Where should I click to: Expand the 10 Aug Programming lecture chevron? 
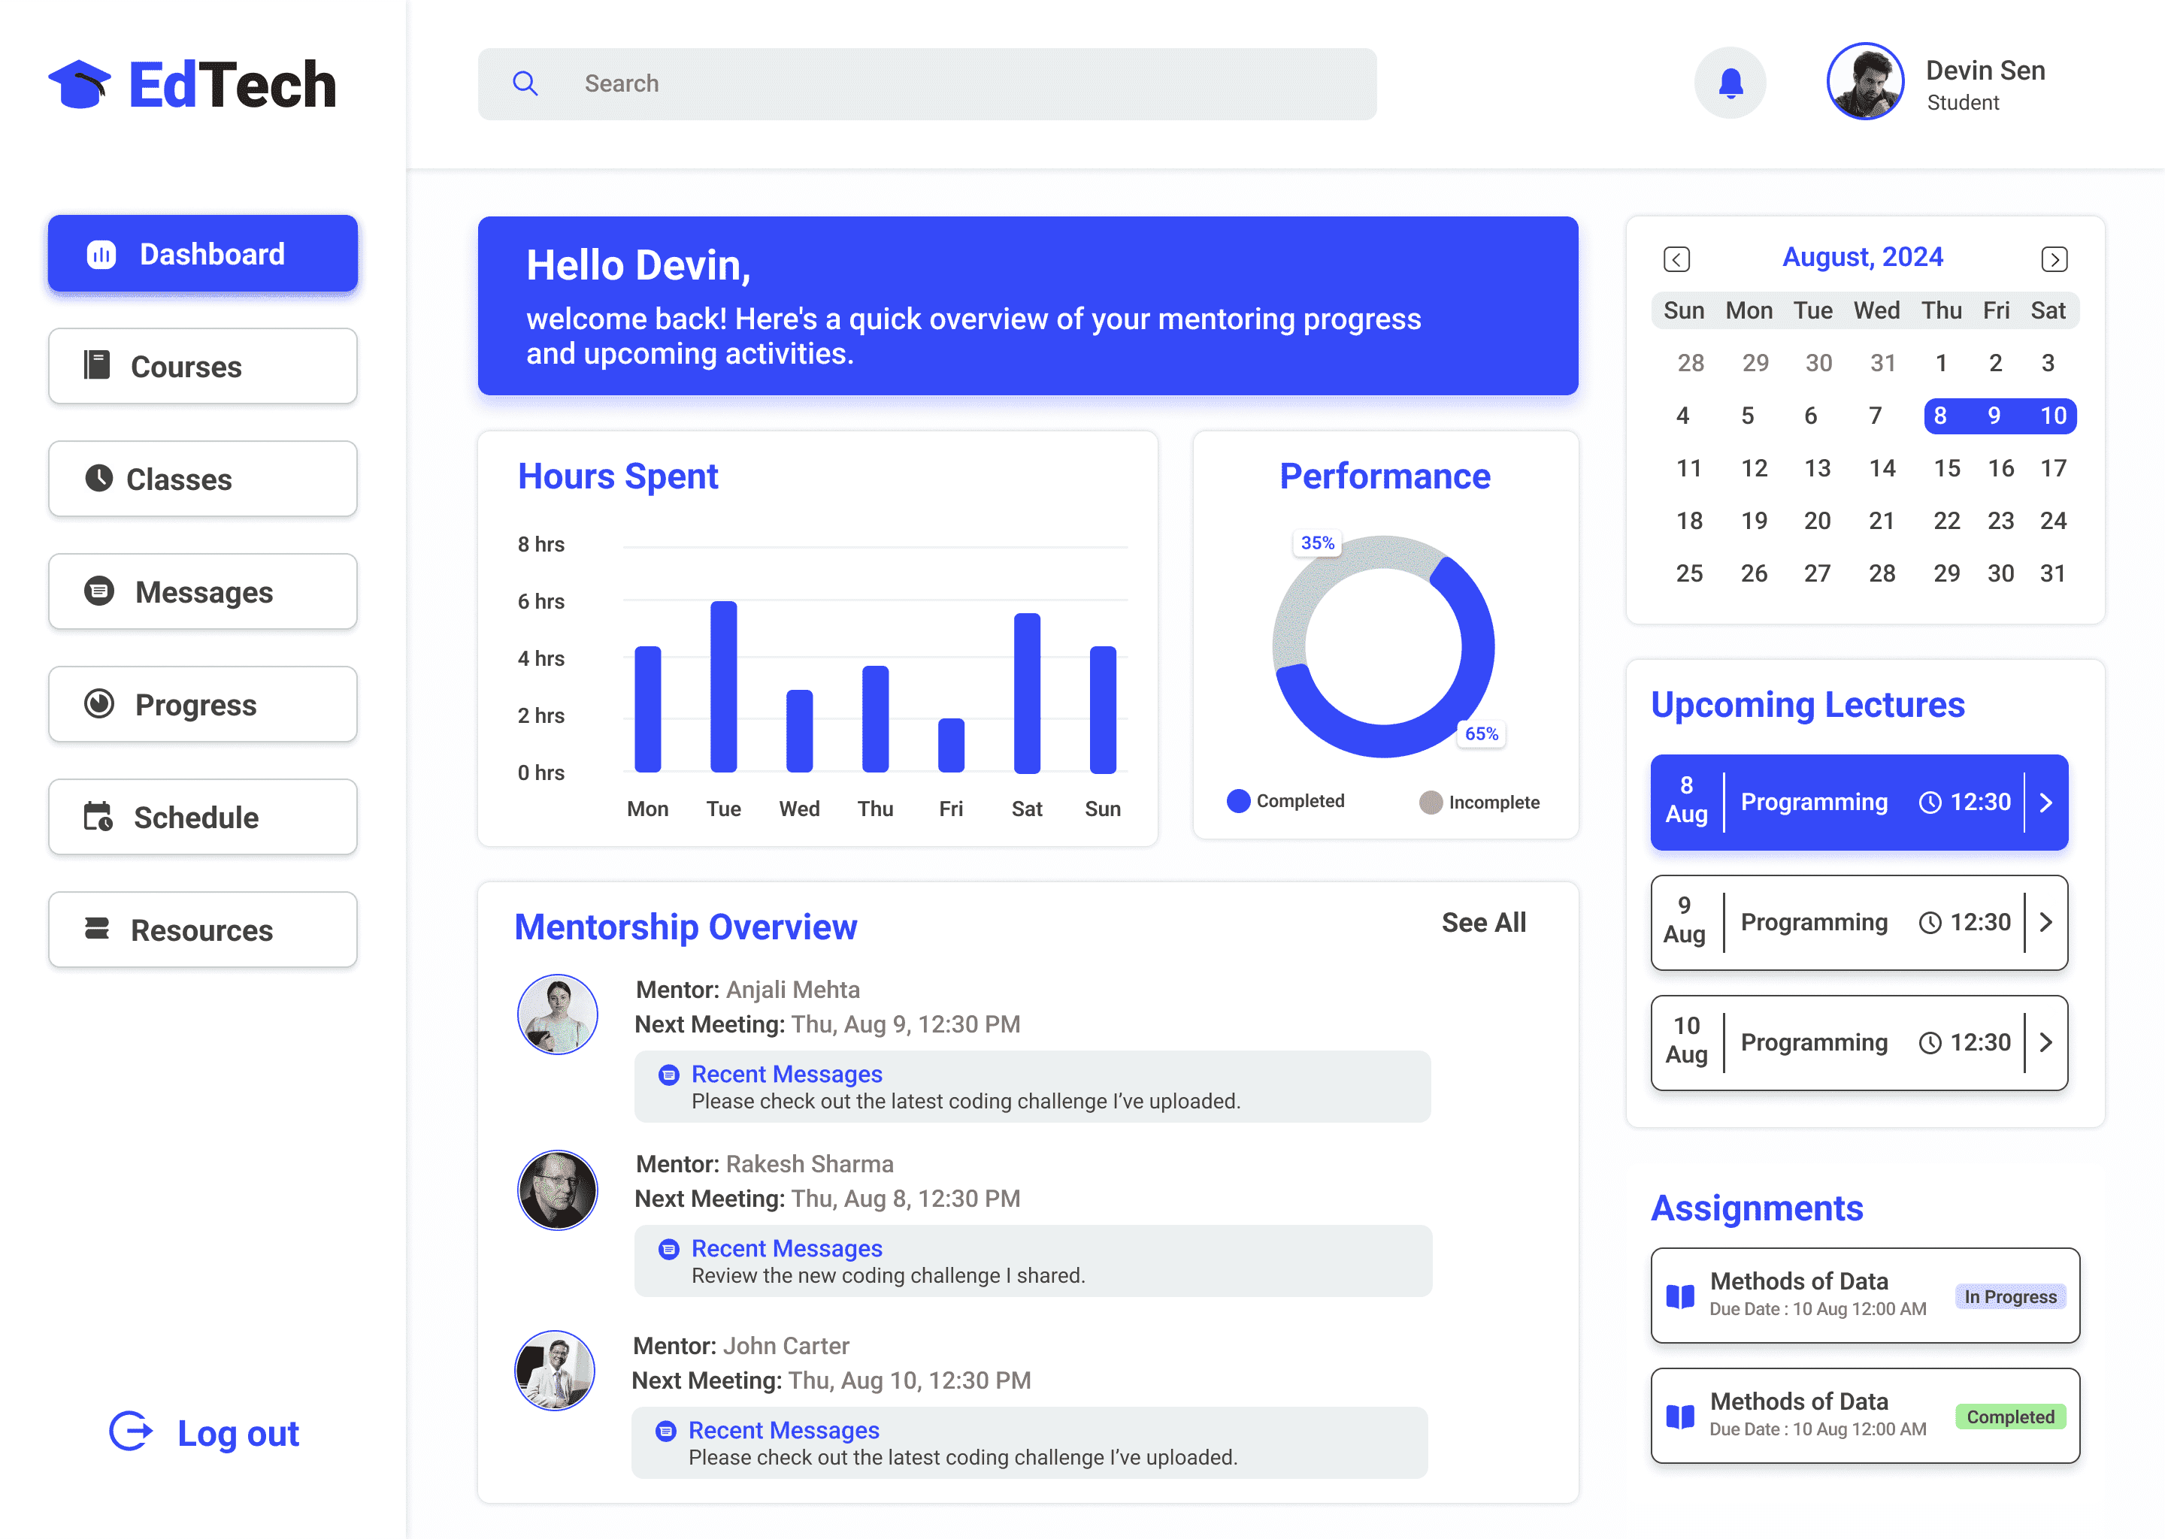[x=2045, y=1042]
